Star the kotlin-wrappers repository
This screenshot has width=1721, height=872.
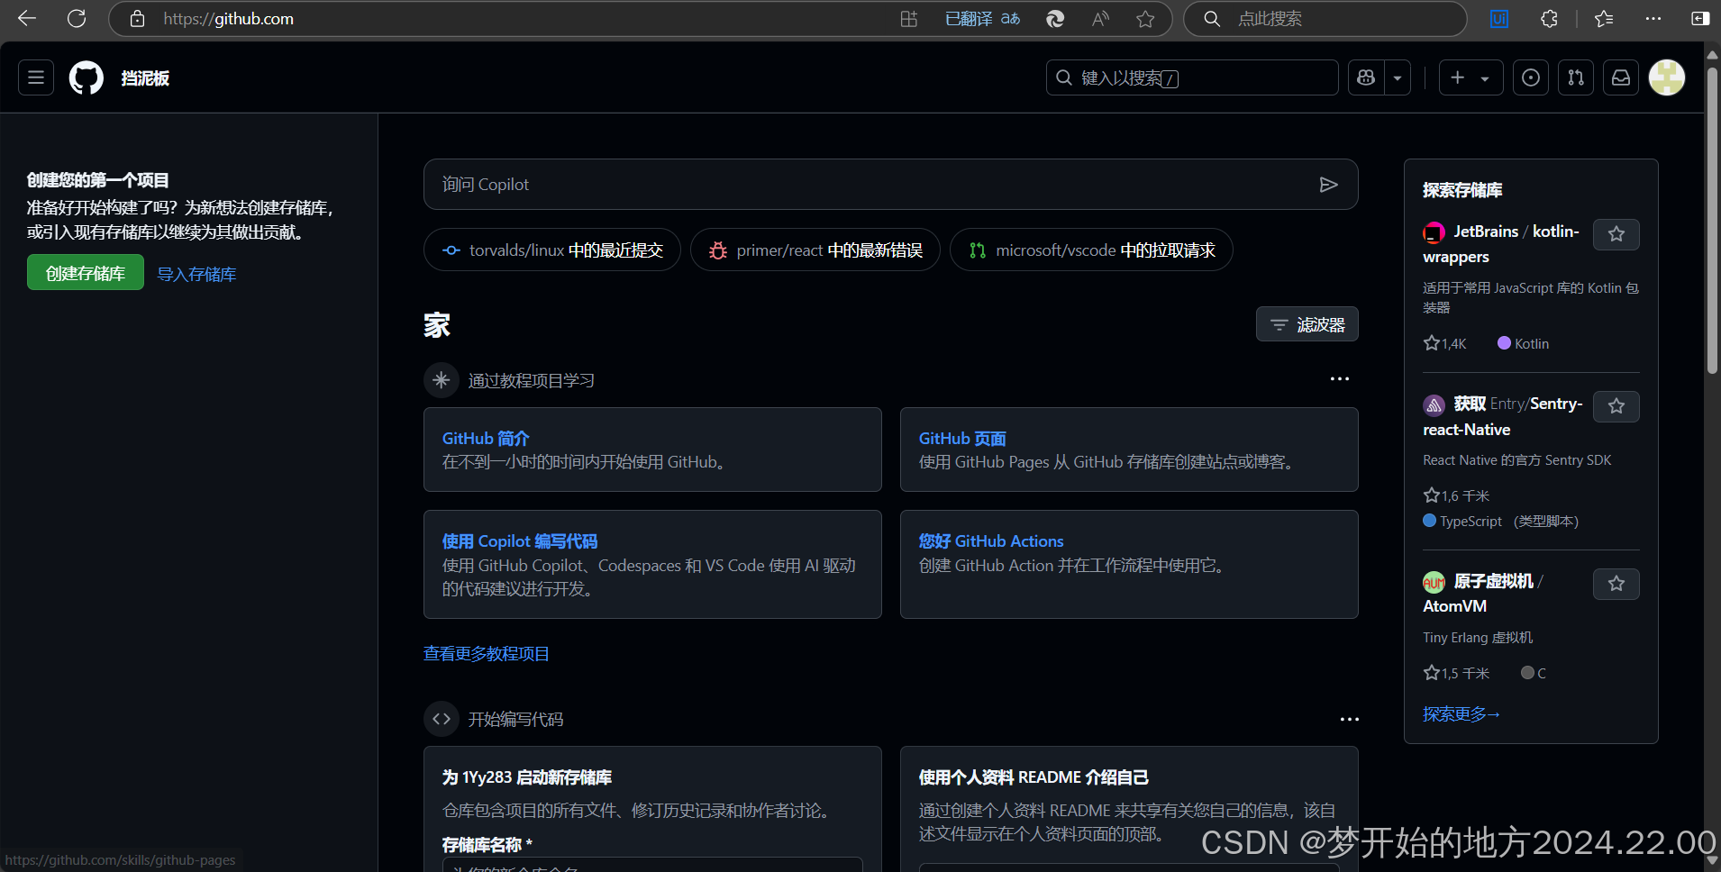point(1616,234)
